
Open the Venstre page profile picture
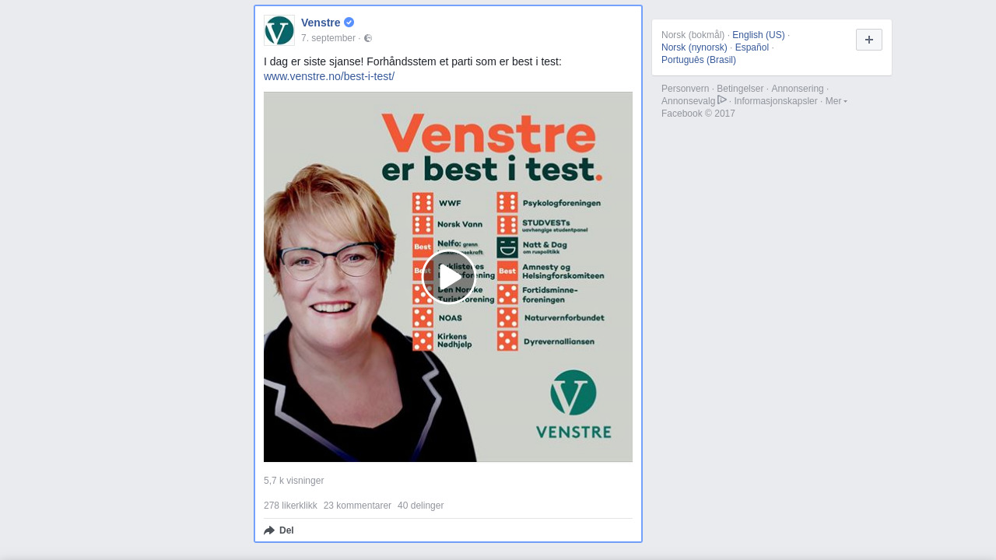(279, 30)
